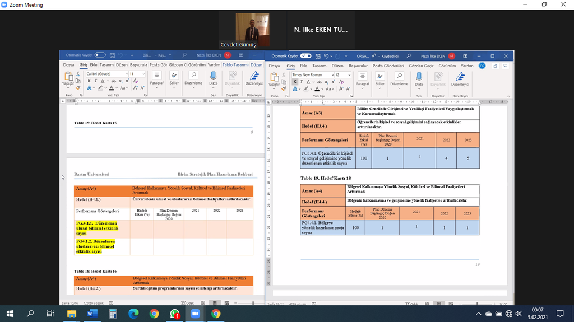The width and height of the screenshot is (574, 322).
Task: Select format painter in right Word window
Action: (x=284, y=89)
